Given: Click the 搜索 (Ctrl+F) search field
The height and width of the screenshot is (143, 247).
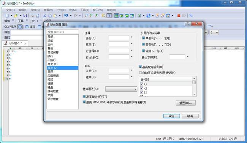Looking at the screenshot, I should click(x=63, y=32).
